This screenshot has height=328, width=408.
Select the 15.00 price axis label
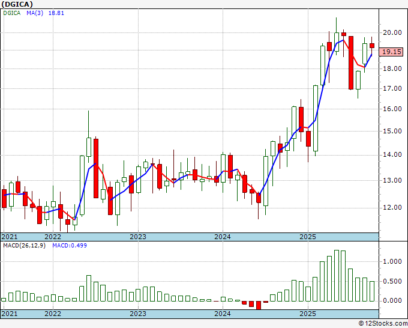(x=392, y=131)
